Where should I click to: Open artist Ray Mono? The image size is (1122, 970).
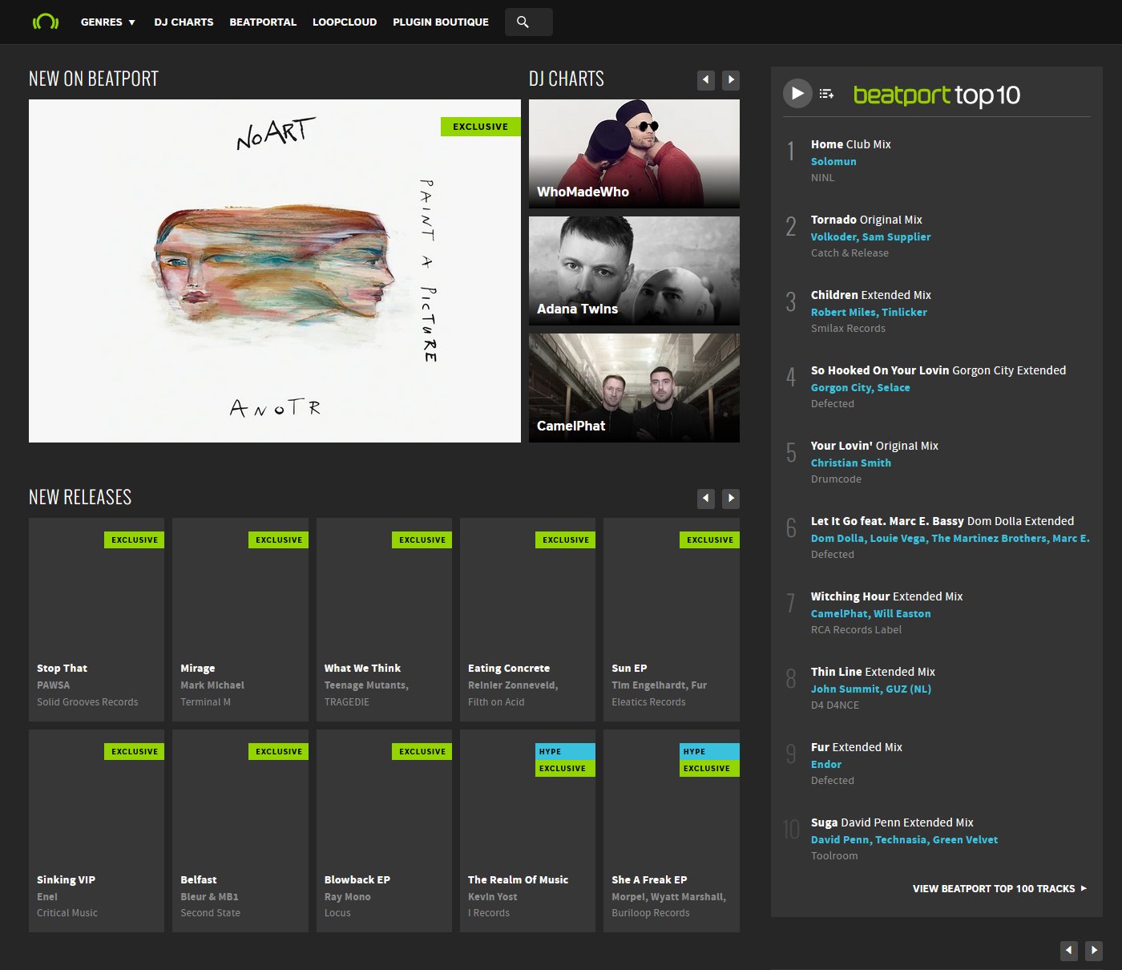347,896
